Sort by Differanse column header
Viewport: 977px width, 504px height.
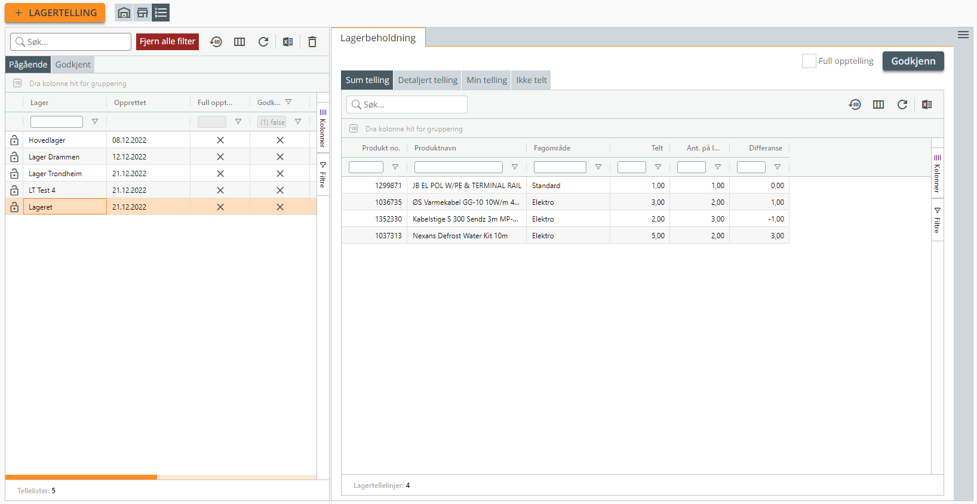point(766,148)
